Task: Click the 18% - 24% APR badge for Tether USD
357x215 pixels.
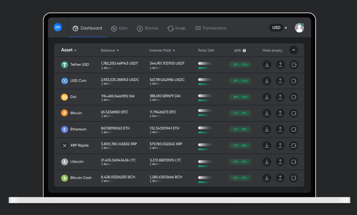Action: [240, 65]
